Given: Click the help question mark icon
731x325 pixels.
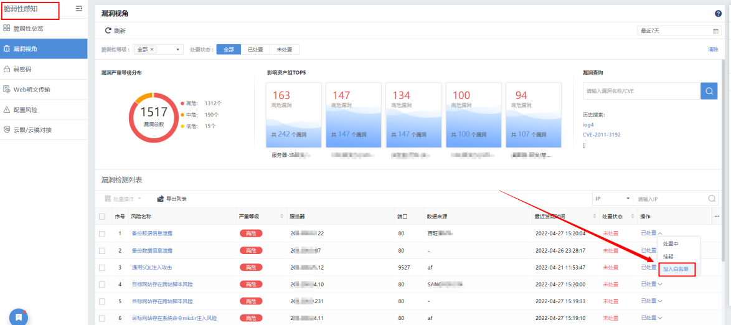Looking at the screenshot, I should point(718,13).
